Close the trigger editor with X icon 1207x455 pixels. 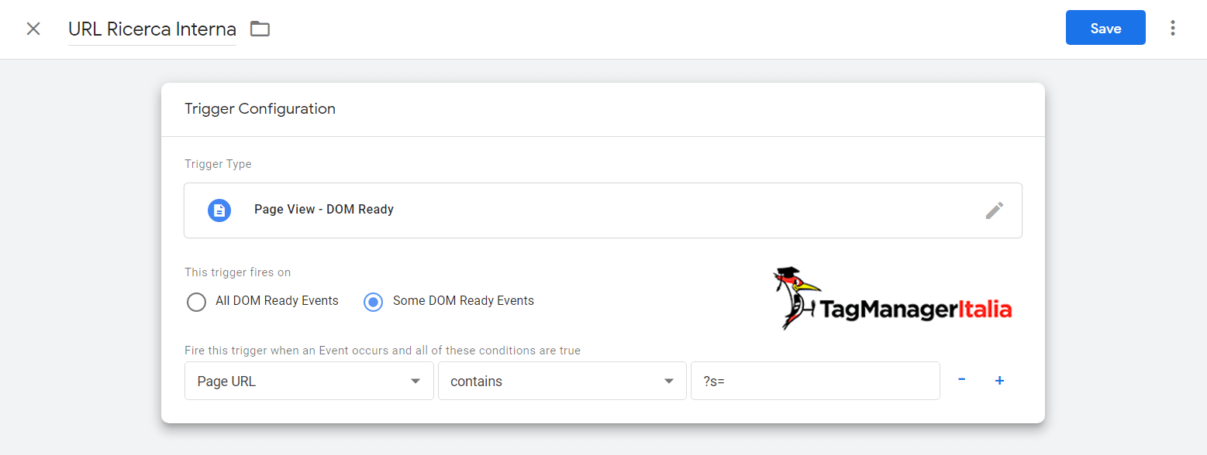pyautogui.click(x=33, y=29)
